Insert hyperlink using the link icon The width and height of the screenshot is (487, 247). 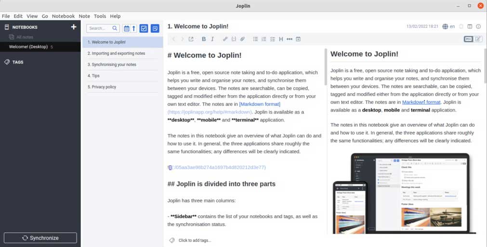pos(225,39)
